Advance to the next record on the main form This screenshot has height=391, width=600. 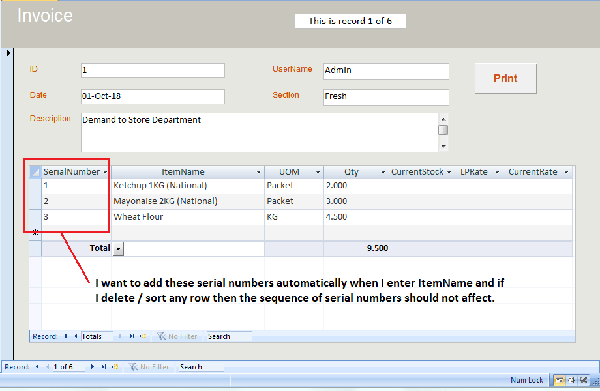[92, 366]
